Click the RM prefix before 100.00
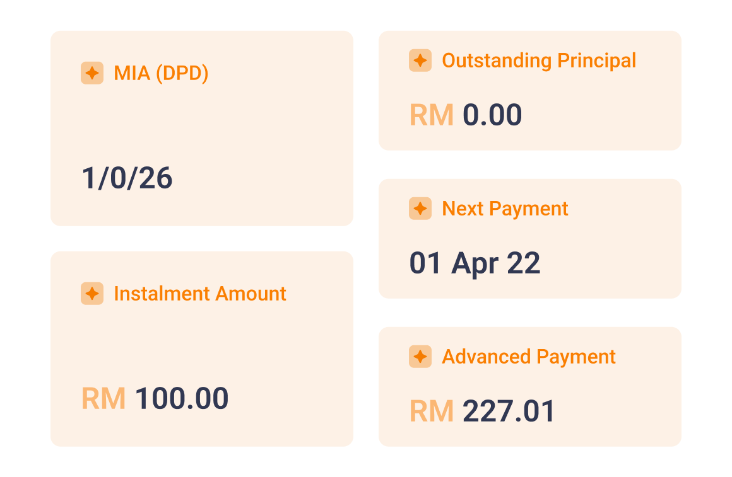This screenshot has height=477, width=732. pyautogui.click(x=103, y=399)
